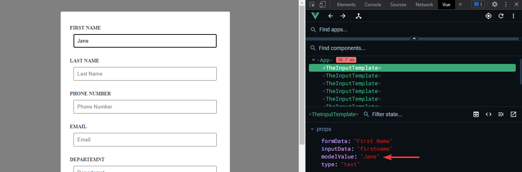Switch to the Sources tab
Screen dimensions: 522x172
click(x=398, y=5)
